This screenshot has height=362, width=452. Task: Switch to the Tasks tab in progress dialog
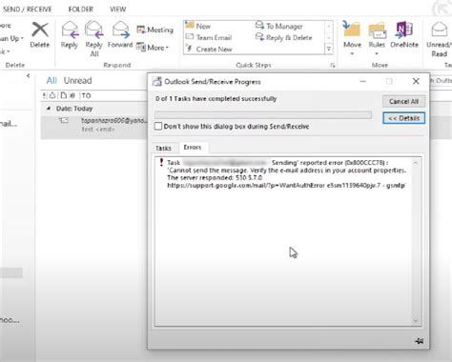pos(163,148)
